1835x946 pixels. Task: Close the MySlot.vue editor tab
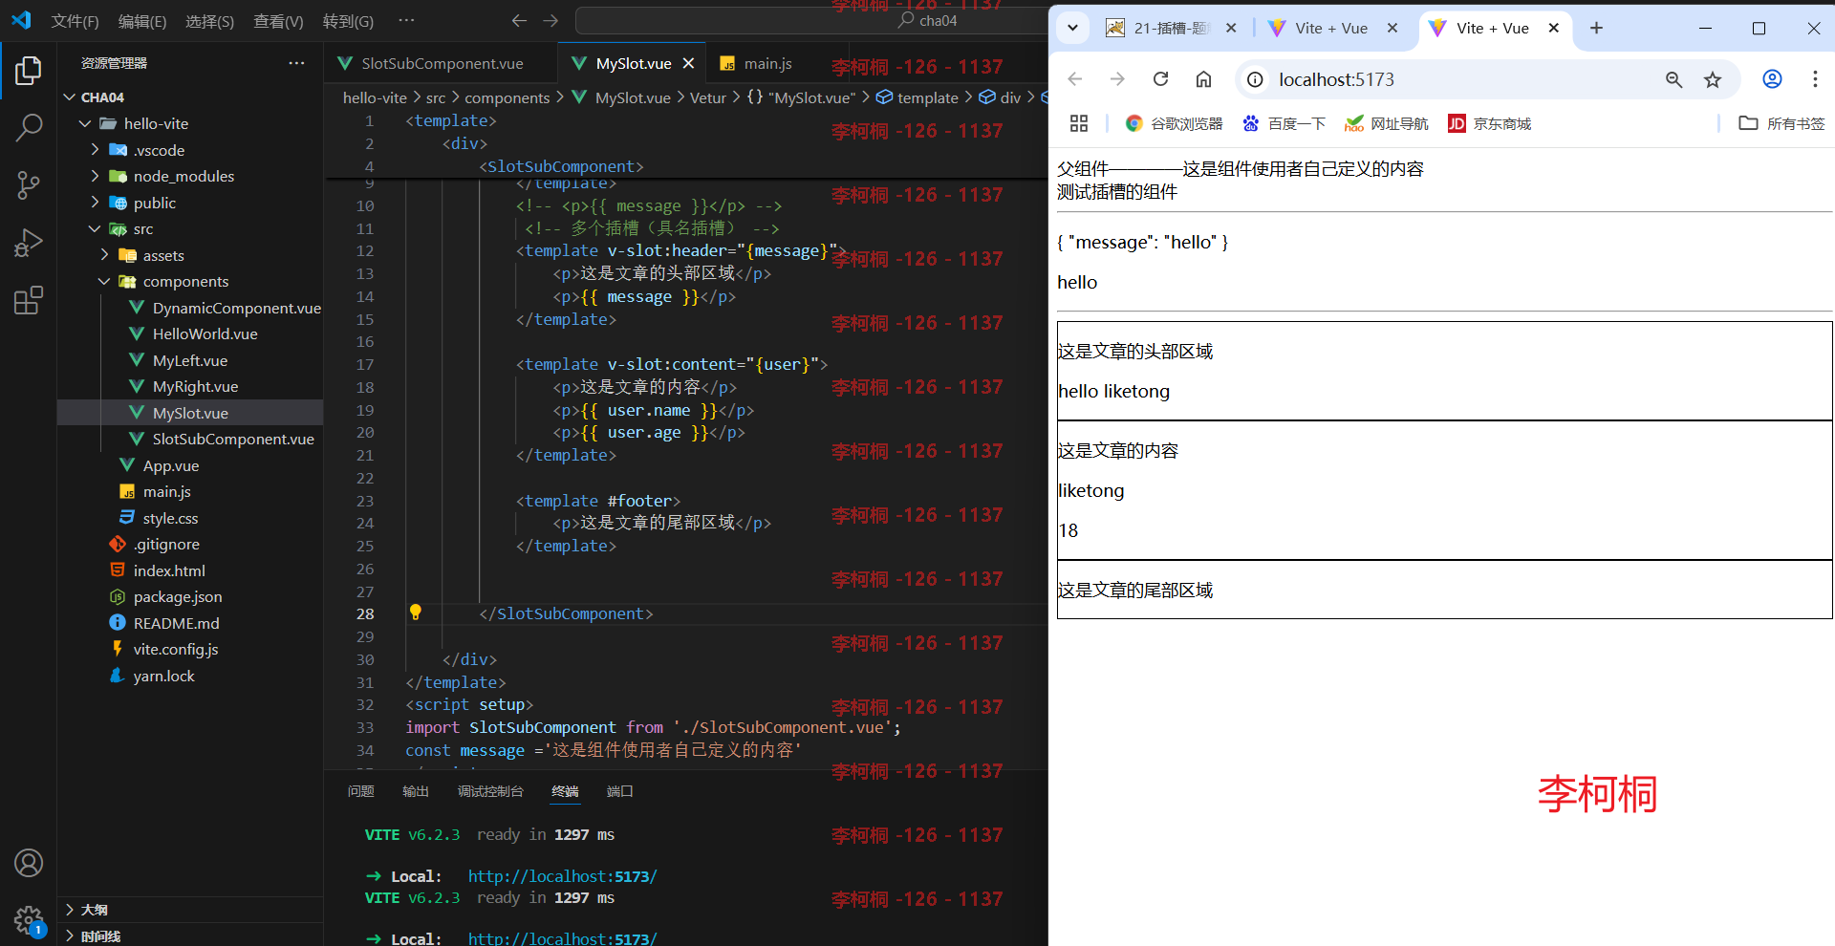688,63
